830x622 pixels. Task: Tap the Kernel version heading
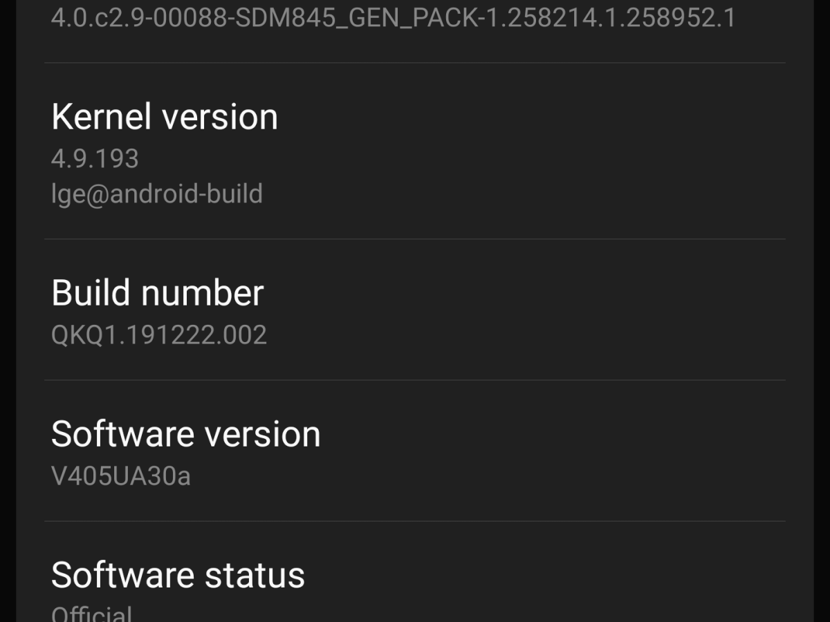pyautogui.click(x=165, y=117)
